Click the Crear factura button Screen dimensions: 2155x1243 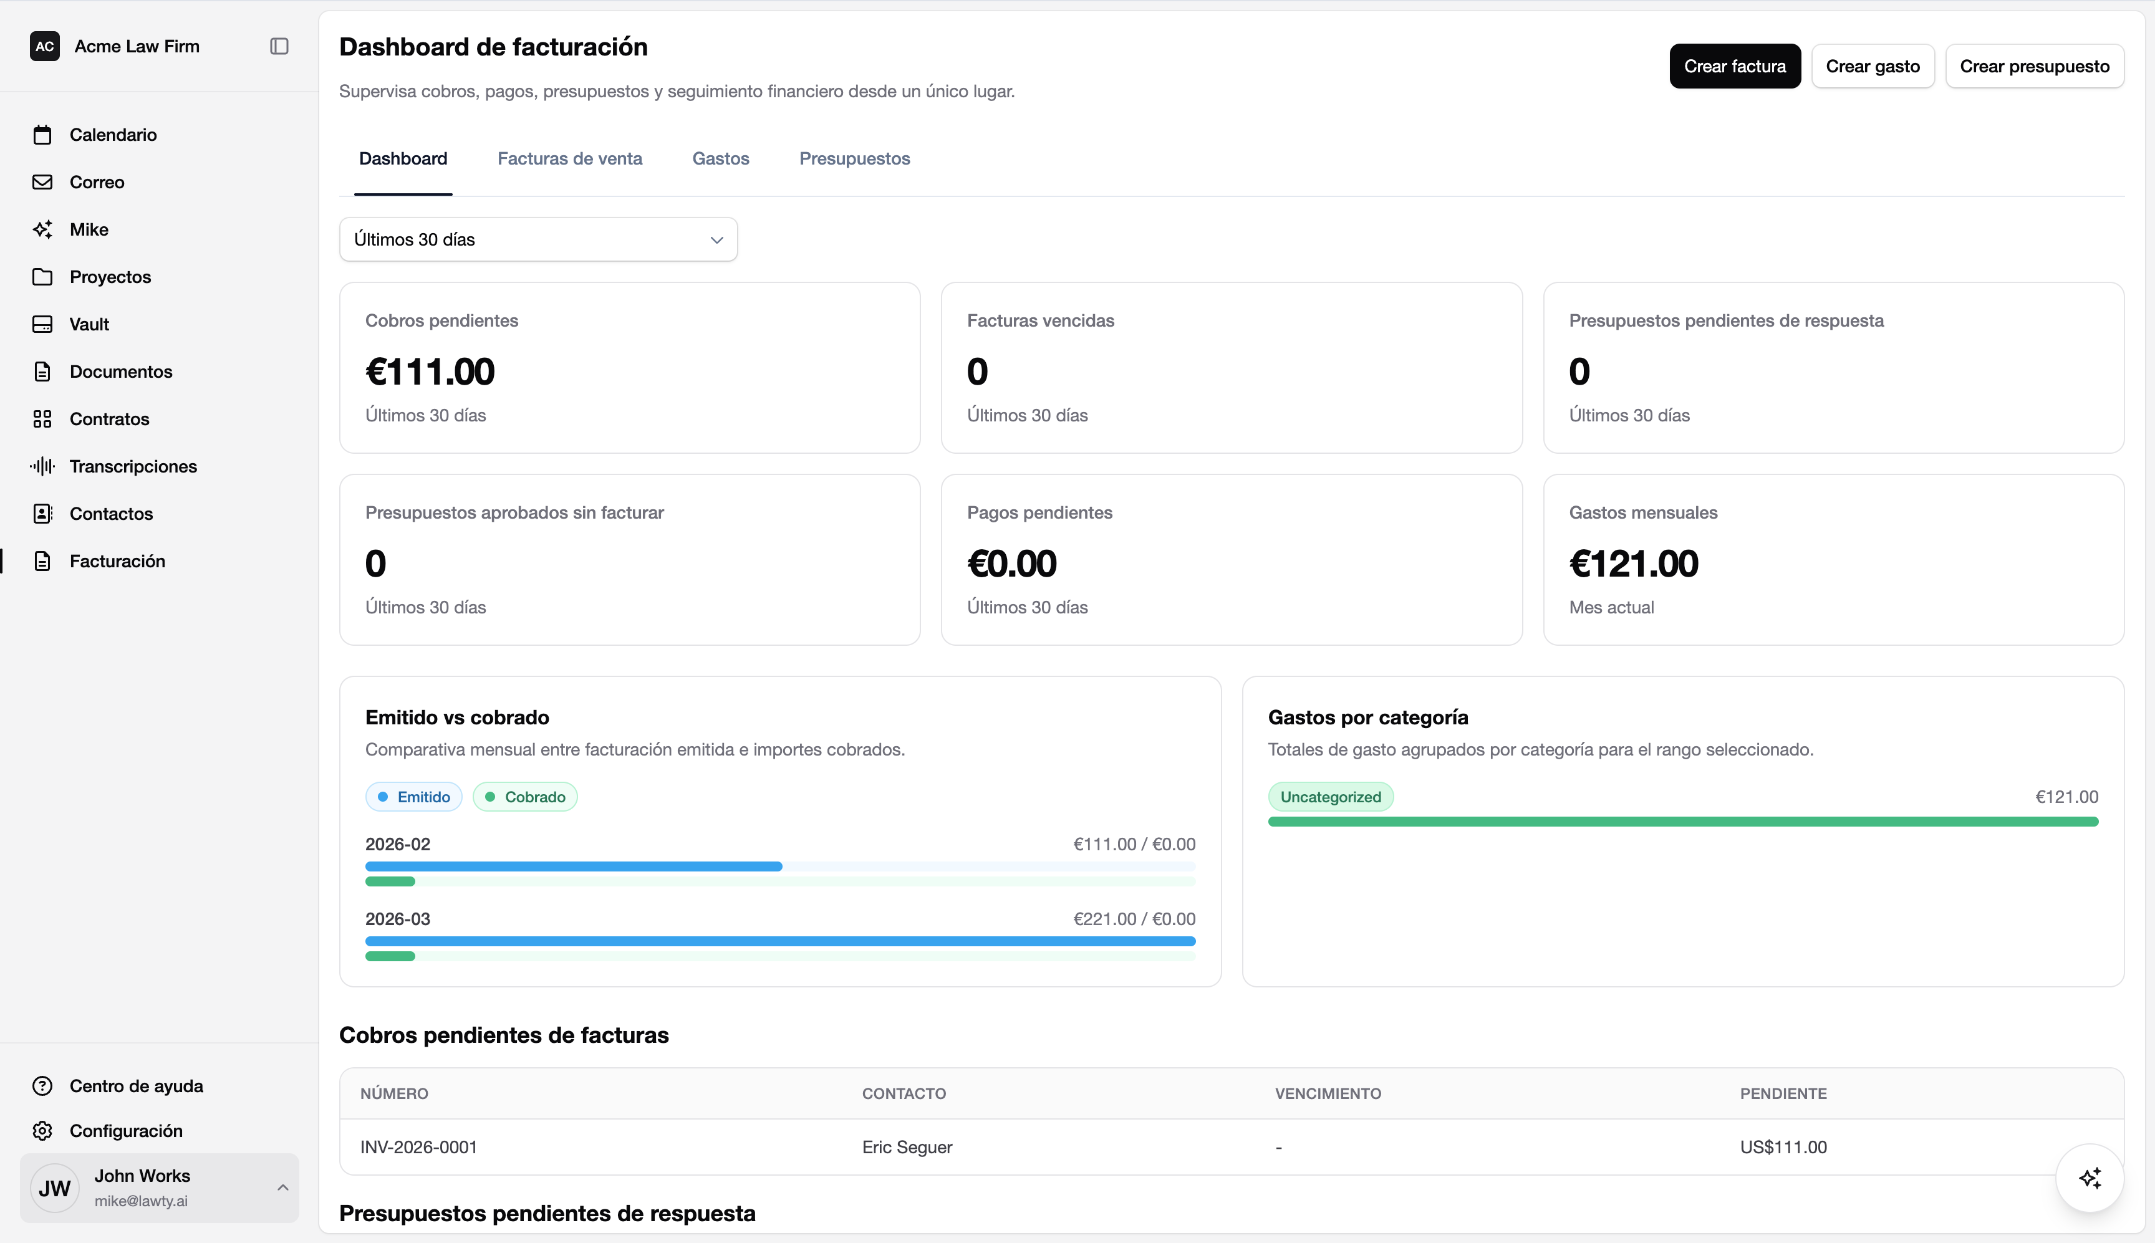(x=1734, y=65)
